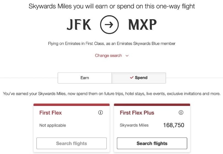Image resolution: width=223 pixels, height=154 pixels.
Task: Select the First Flex card heading
Action: pos(51,113)
